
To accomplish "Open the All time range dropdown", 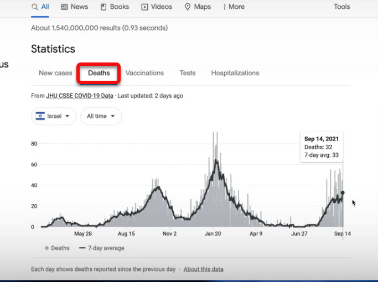I will click(101, 116).
